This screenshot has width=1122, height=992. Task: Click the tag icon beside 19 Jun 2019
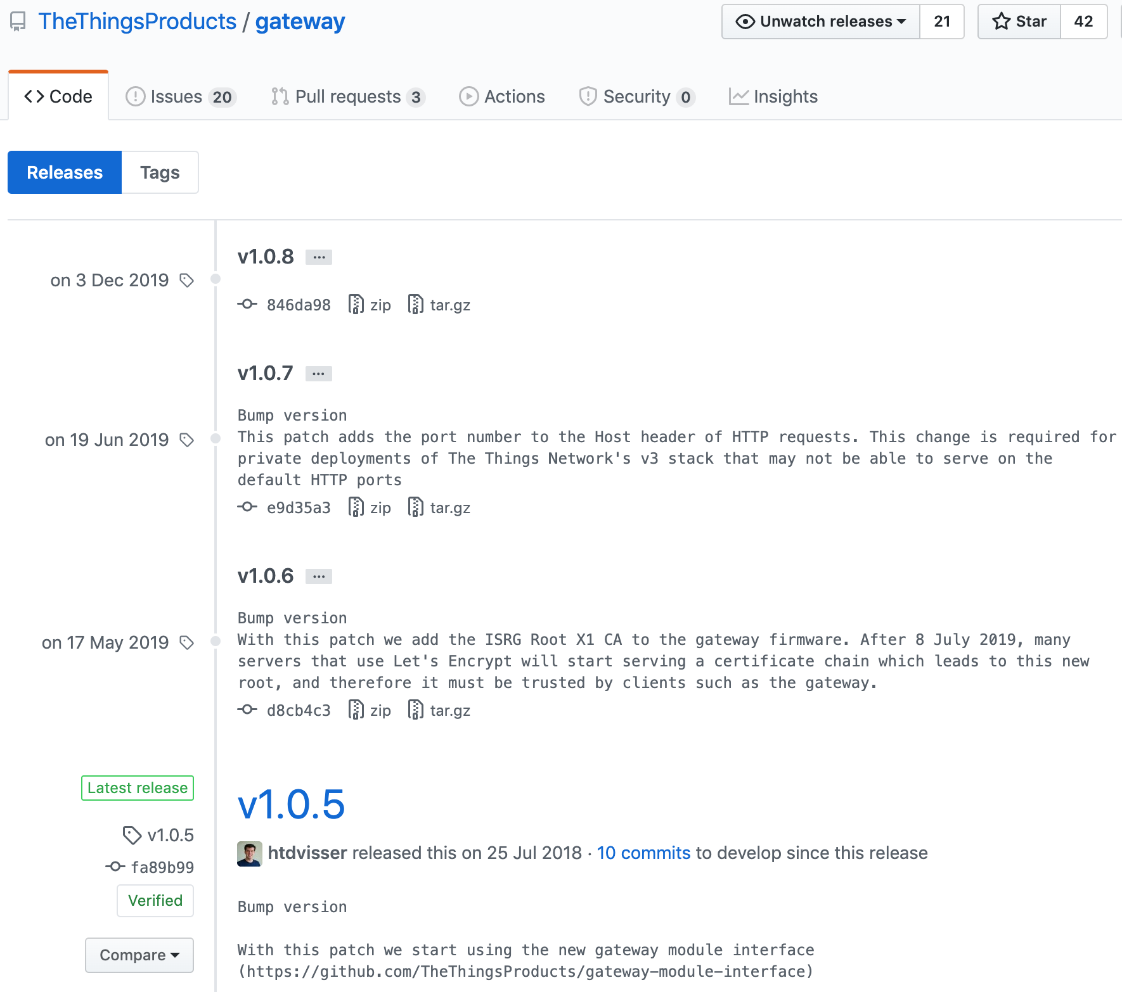[x=186, y=440]
